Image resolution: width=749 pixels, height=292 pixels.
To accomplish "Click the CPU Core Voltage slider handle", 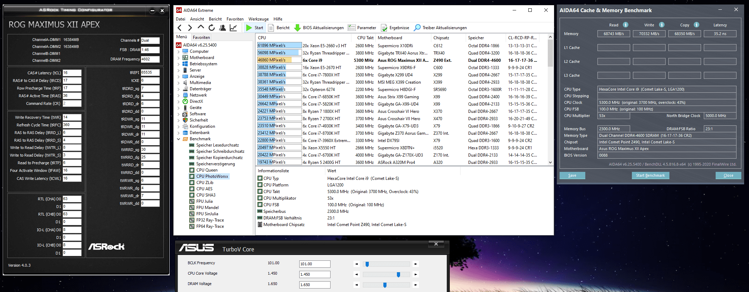I will pos(398,274).
